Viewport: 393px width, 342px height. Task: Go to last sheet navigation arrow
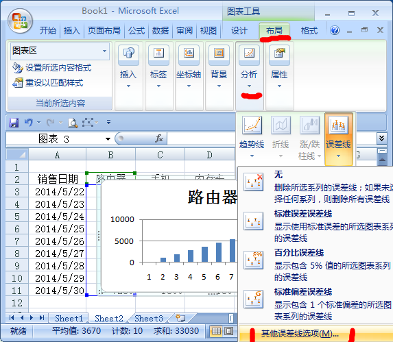pyautogui.click(x=42, y=318)
